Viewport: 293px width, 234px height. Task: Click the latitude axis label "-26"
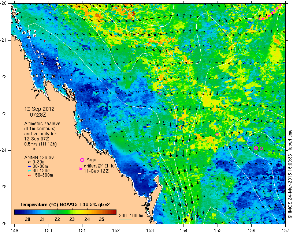pos(4,223)
